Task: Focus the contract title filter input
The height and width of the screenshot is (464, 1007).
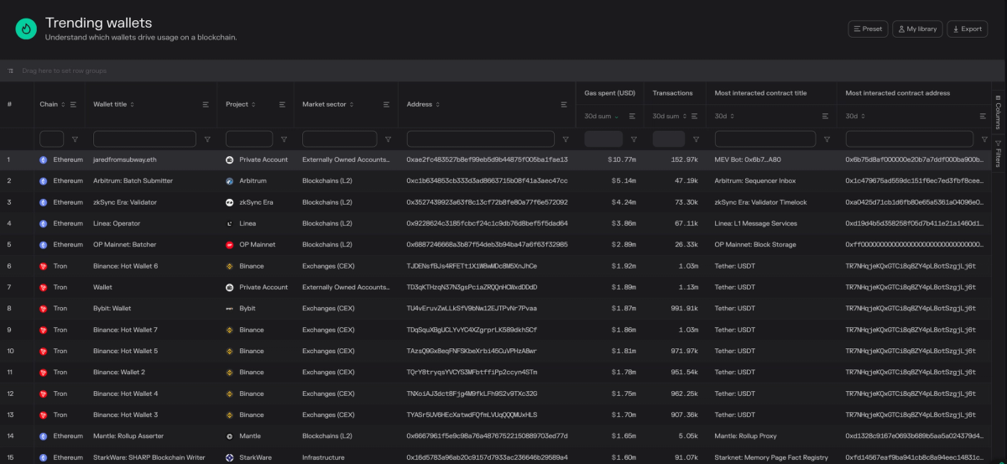Action: tap(764, 139)
